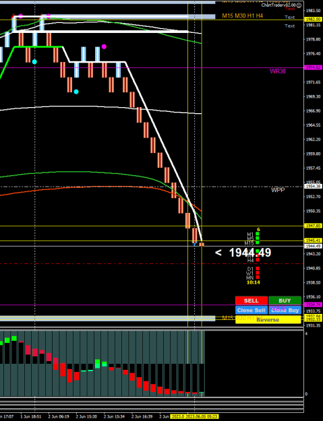Click the magenta 1974.02 price tag
The image size is (323, 421).
[313, 67]
